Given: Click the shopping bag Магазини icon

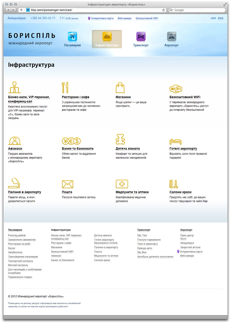Looking at the screenshot, I should pos(120,88).
